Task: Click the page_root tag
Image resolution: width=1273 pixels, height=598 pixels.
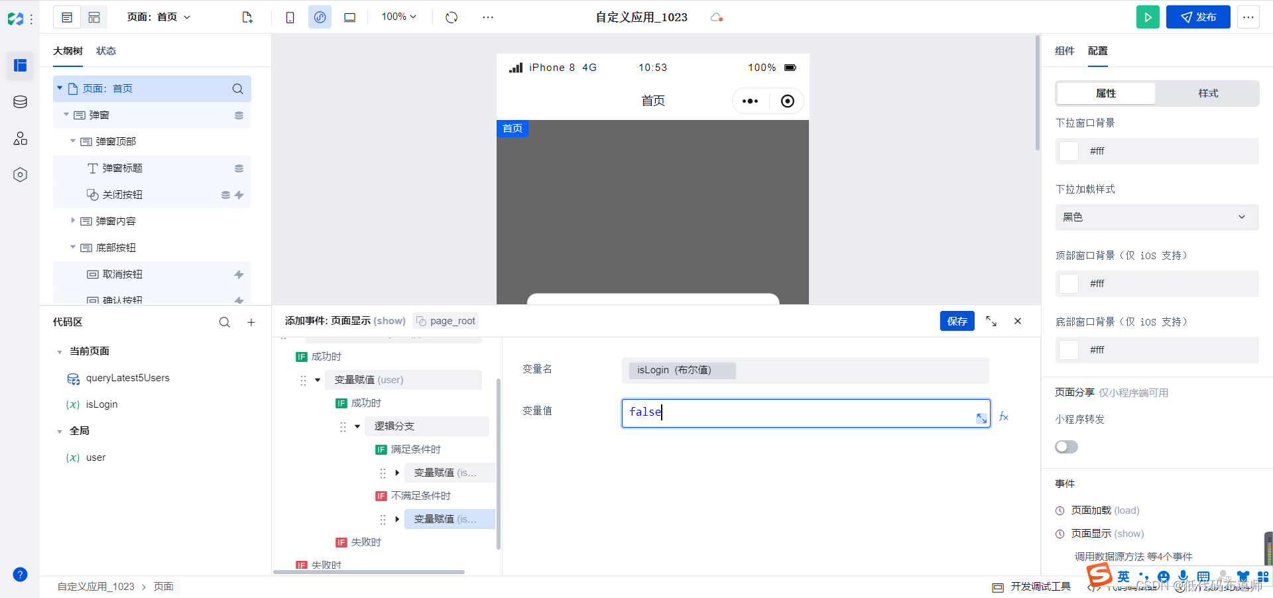Action: coord(446,321)
